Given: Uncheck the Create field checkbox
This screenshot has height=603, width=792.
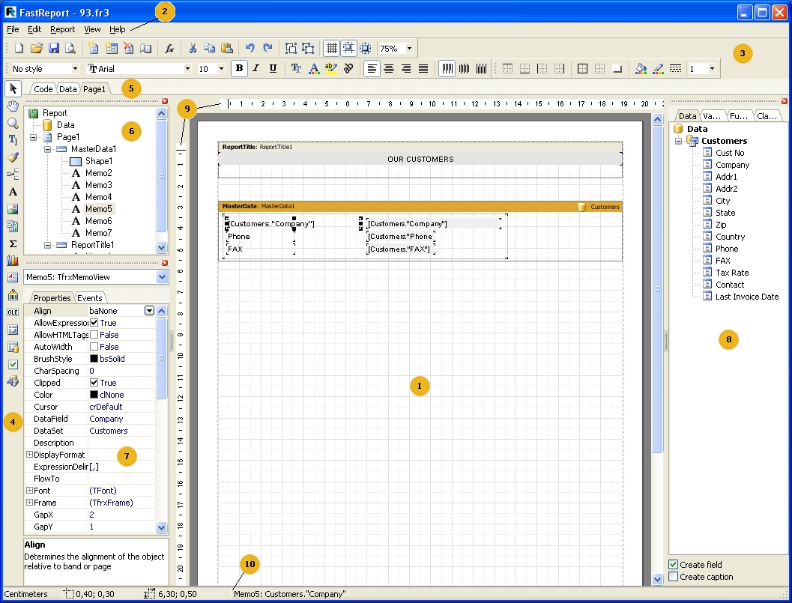Looking at the screenshot, I should (x=674, y=565).
